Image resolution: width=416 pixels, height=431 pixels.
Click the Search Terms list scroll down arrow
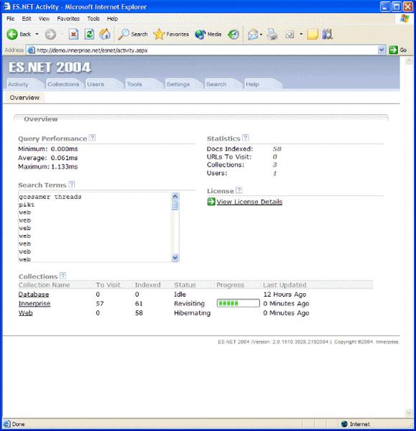point(175,258)
